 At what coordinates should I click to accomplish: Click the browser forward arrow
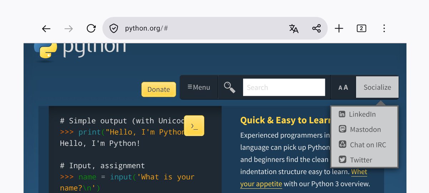tap(68, 29)
